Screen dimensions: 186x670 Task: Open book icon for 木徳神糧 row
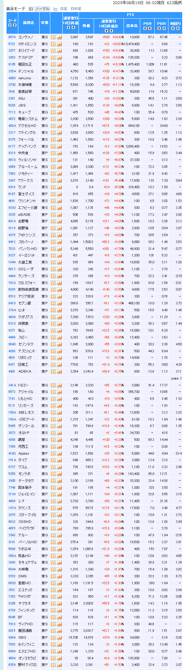(53, 85)
